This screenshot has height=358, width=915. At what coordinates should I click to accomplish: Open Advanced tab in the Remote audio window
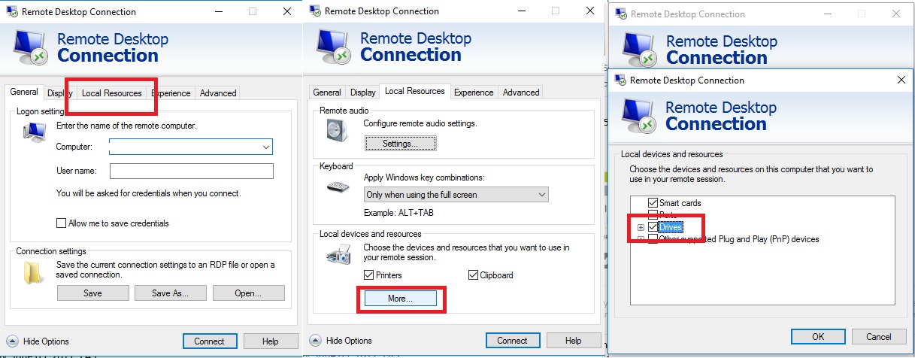(x=521, y=93)
